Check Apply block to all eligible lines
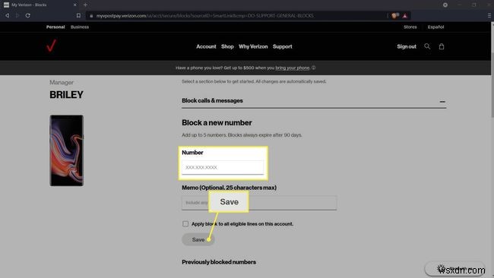 coord(185,224)
